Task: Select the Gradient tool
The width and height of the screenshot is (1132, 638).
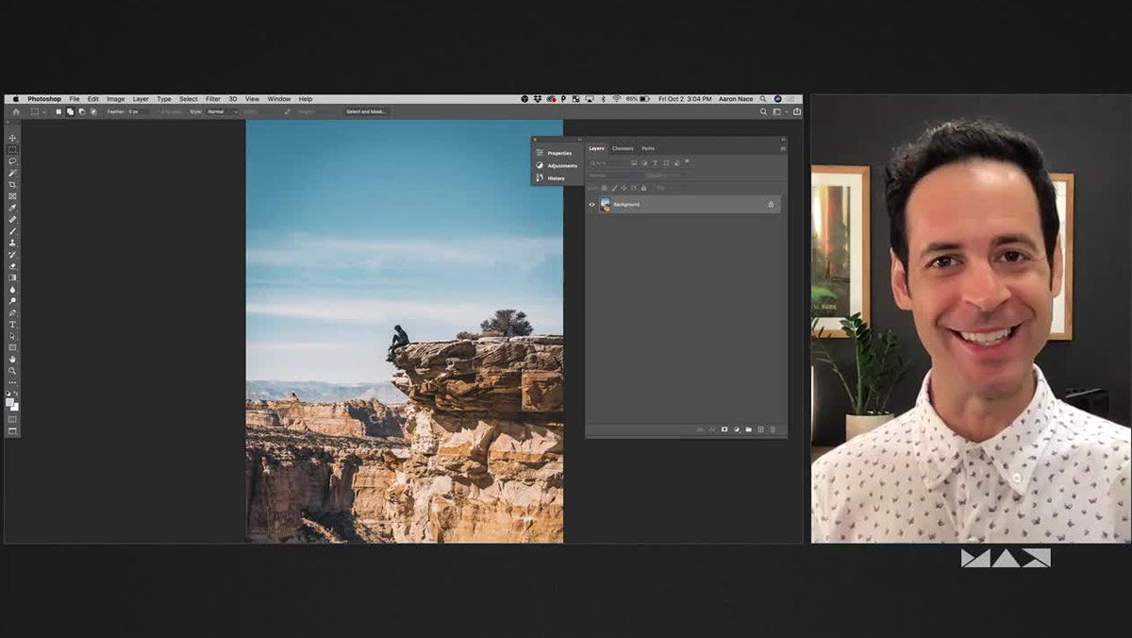Action: click(x=12, y=277)
